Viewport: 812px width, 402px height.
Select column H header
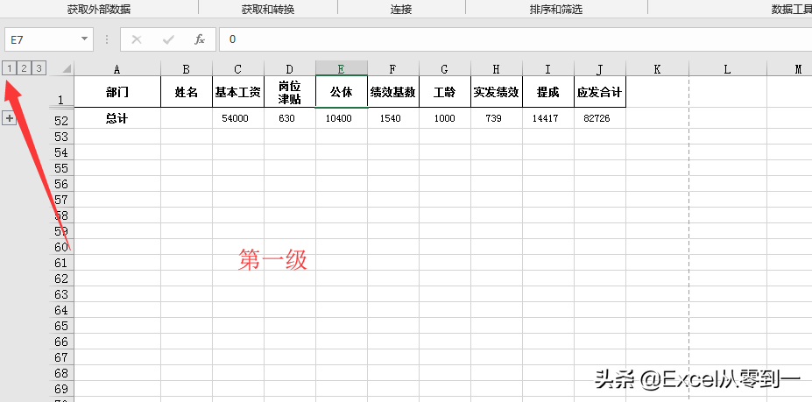point(497,69)
